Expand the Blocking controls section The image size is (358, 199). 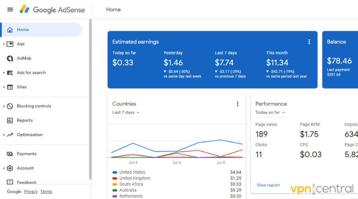4,106
